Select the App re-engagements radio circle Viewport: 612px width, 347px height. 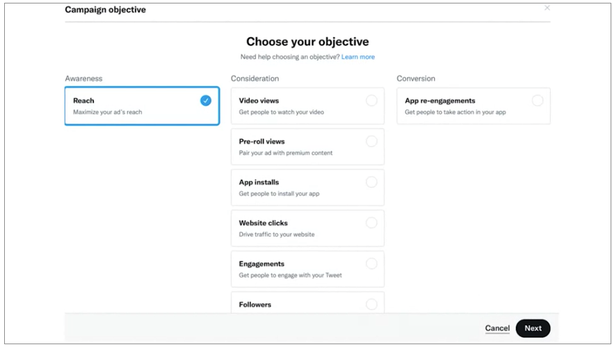click(x=538, y=101)
